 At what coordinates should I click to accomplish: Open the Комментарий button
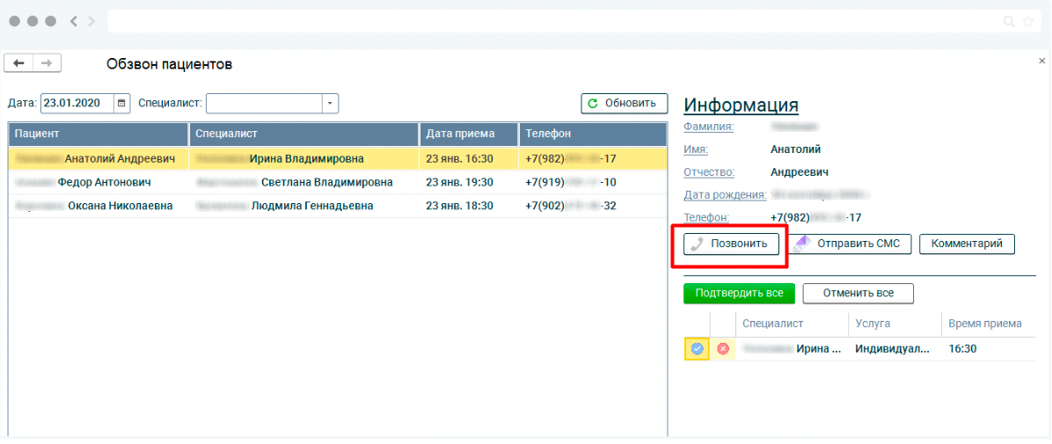(967, 244)
